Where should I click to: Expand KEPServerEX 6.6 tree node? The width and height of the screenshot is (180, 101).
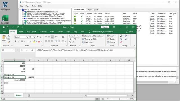(23, 12)
